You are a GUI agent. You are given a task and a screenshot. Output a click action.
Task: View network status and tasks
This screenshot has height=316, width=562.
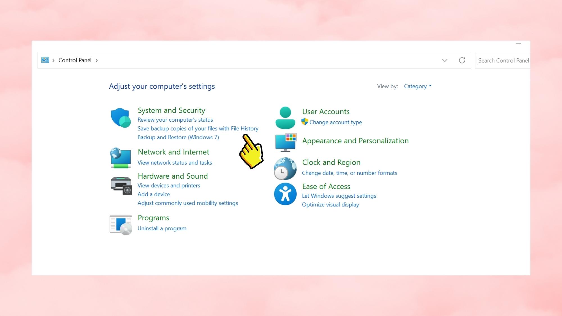point(175,163)
